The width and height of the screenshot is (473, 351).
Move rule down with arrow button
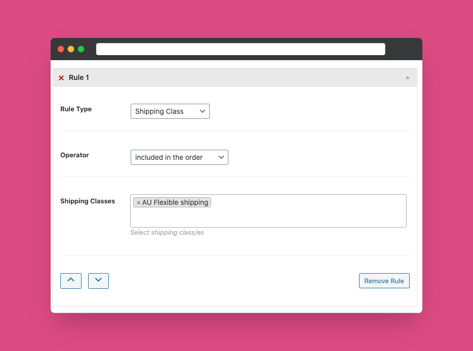tap(98, 281)
